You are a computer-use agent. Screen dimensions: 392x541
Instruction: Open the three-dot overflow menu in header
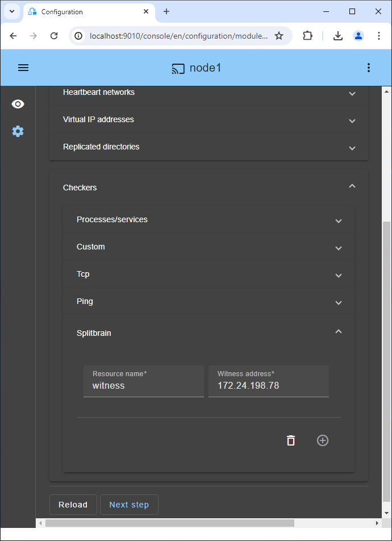(x=369, y=67)
